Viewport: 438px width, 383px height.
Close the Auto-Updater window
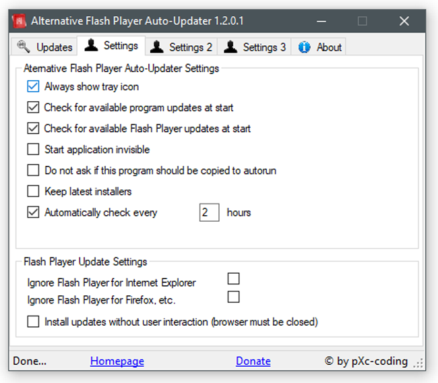click(x=404, y=21)
